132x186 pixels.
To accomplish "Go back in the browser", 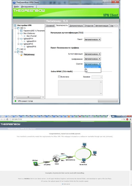I will click(x=2, y=119).
